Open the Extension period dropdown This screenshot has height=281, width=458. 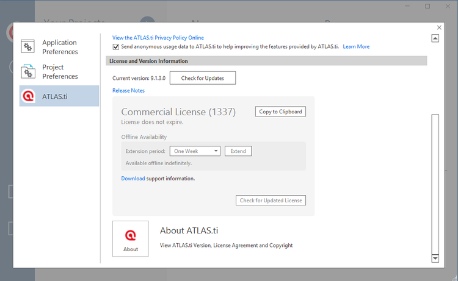(x=195, y=151)
